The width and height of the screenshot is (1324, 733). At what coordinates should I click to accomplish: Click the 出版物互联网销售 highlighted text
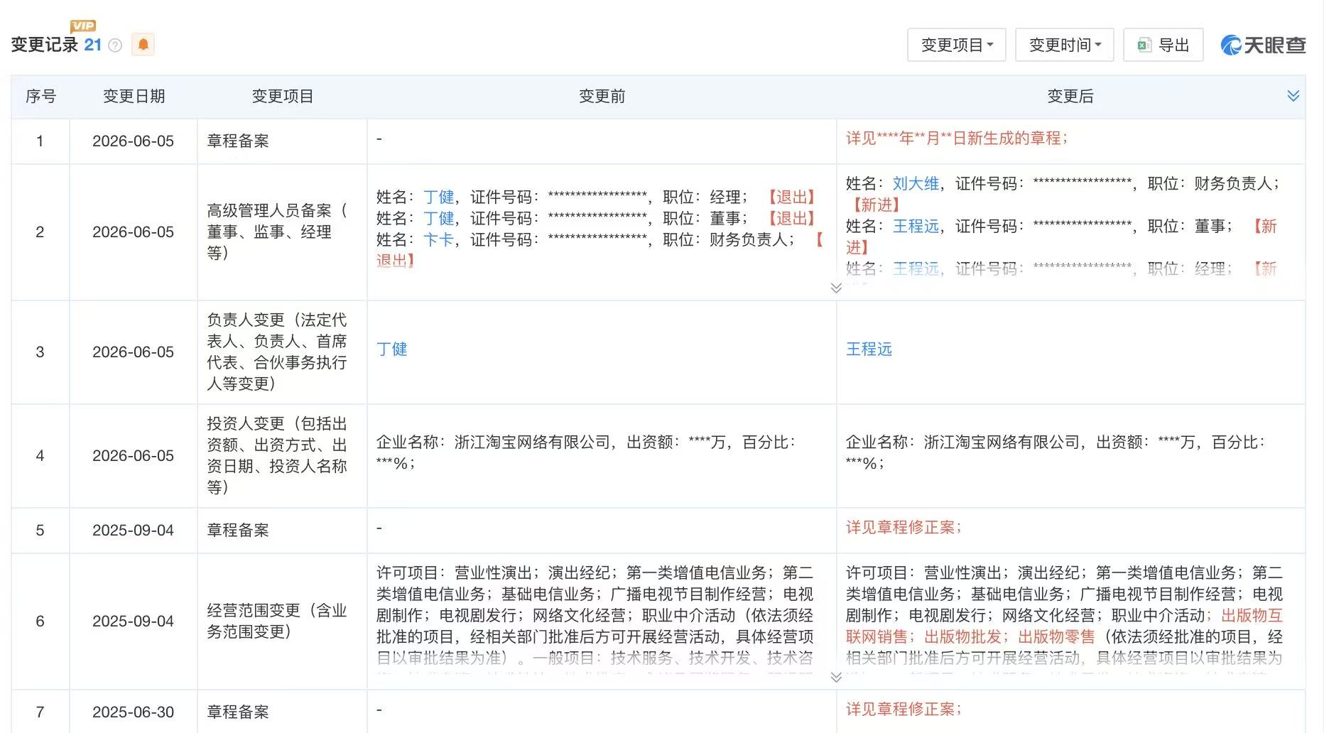pos(1064,626)
